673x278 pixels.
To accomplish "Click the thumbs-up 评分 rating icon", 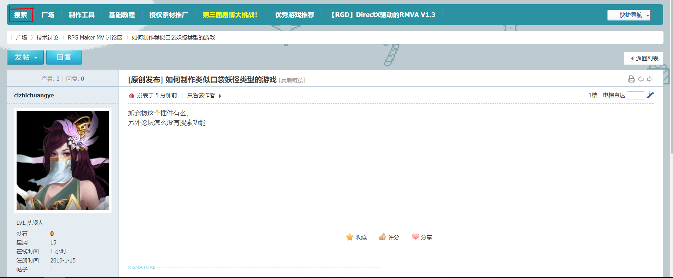I will pos(382,237).
